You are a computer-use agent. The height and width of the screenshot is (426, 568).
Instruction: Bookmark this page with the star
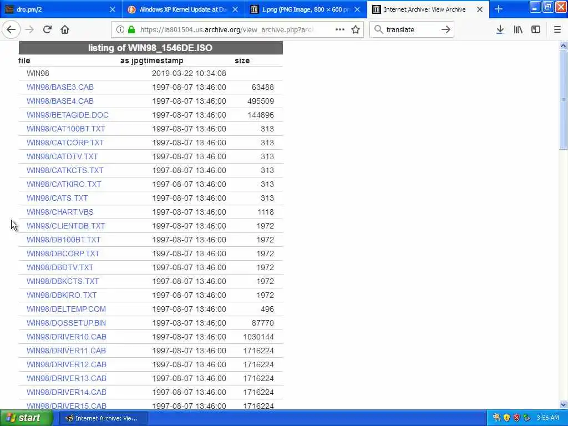tap(356, 30)
